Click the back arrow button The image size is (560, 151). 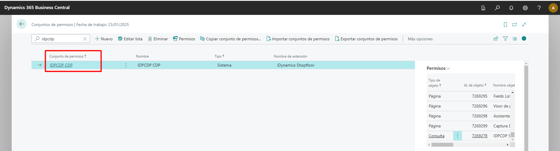pos(22,24)
